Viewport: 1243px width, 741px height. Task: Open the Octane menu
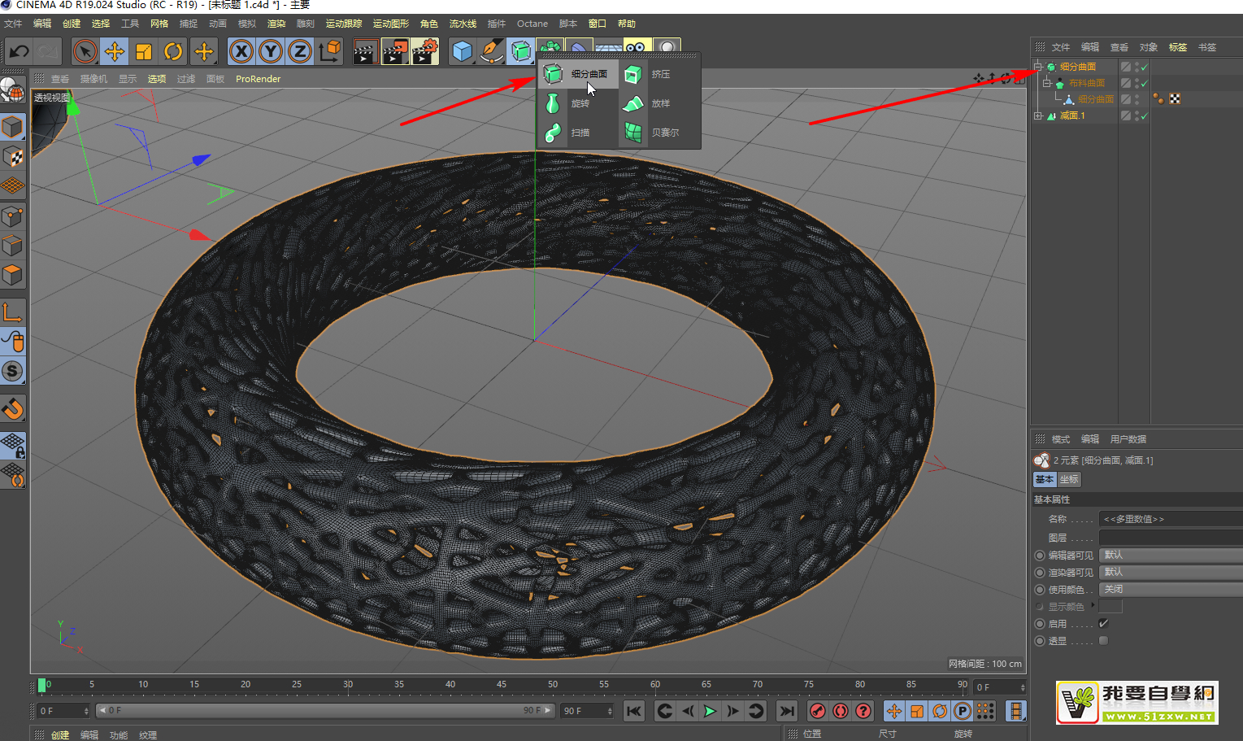click(532, 24)
